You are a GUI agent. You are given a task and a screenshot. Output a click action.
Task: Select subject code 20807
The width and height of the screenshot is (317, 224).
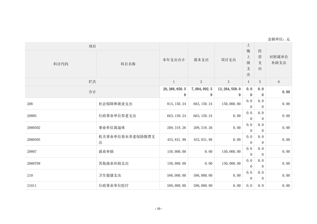[32, 151]
